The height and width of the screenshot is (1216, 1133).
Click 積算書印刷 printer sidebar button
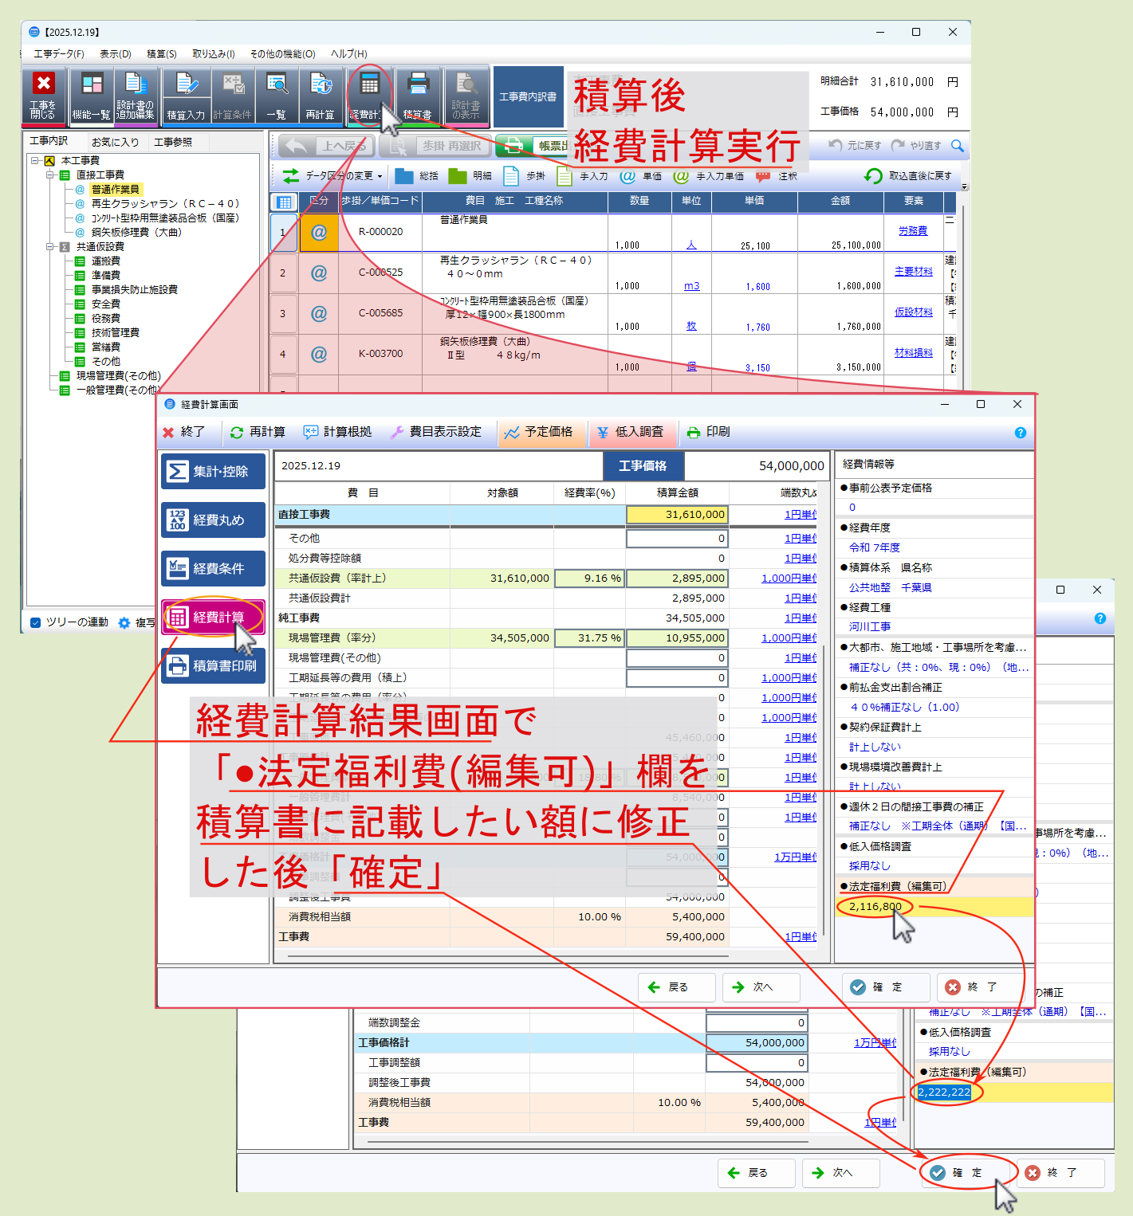[213, 665]
